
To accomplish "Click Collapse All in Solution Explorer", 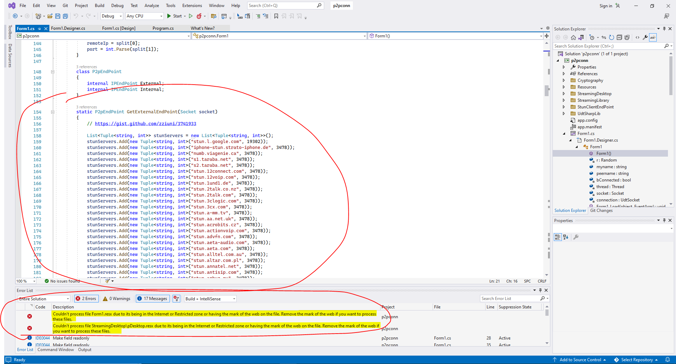I will (619, 37).
